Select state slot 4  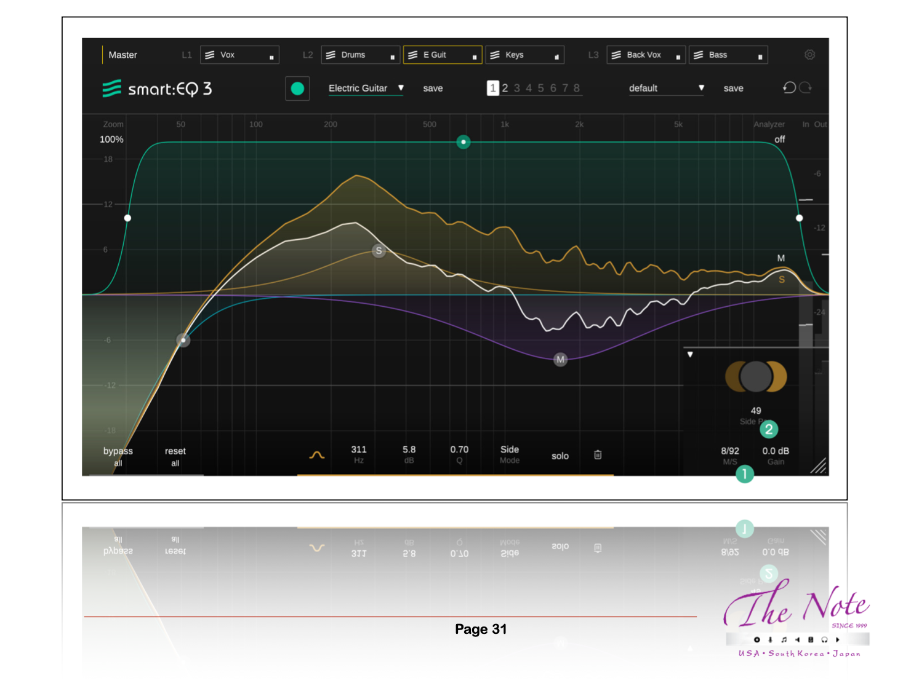tap(529, 88)
